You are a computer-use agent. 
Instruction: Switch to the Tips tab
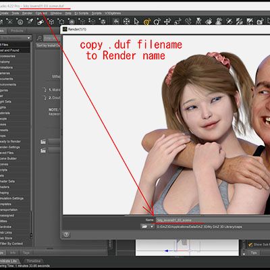tap(254, 252)
